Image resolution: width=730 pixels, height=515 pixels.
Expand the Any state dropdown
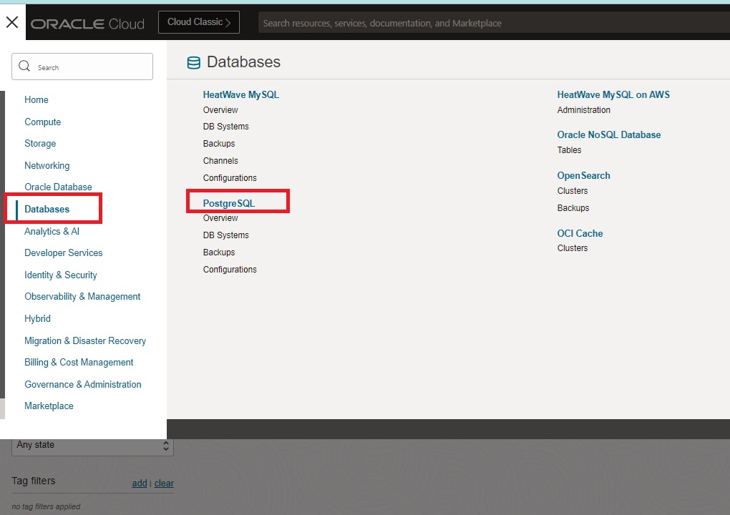point(92,446)
